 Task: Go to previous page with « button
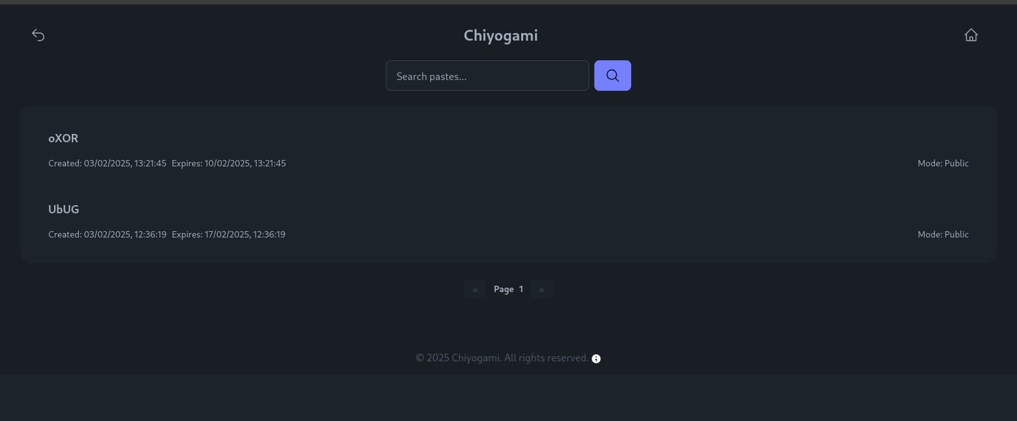coord(475,290)
